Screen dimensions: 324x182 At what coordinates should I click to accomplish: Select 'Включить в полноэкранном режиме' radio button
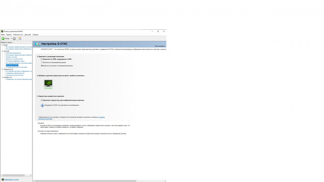pyautogui.click(x=42, y=62)
